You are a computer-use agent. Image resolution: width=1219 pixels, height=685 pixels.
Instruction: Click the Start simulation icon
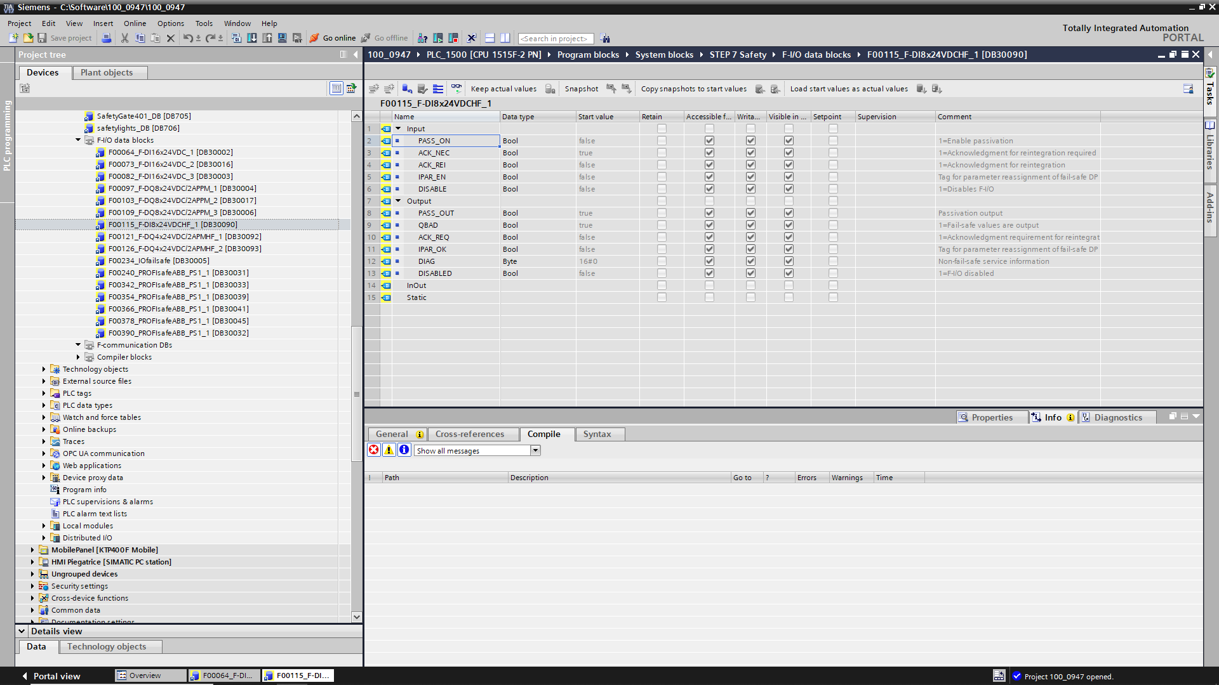click(283, 38)
